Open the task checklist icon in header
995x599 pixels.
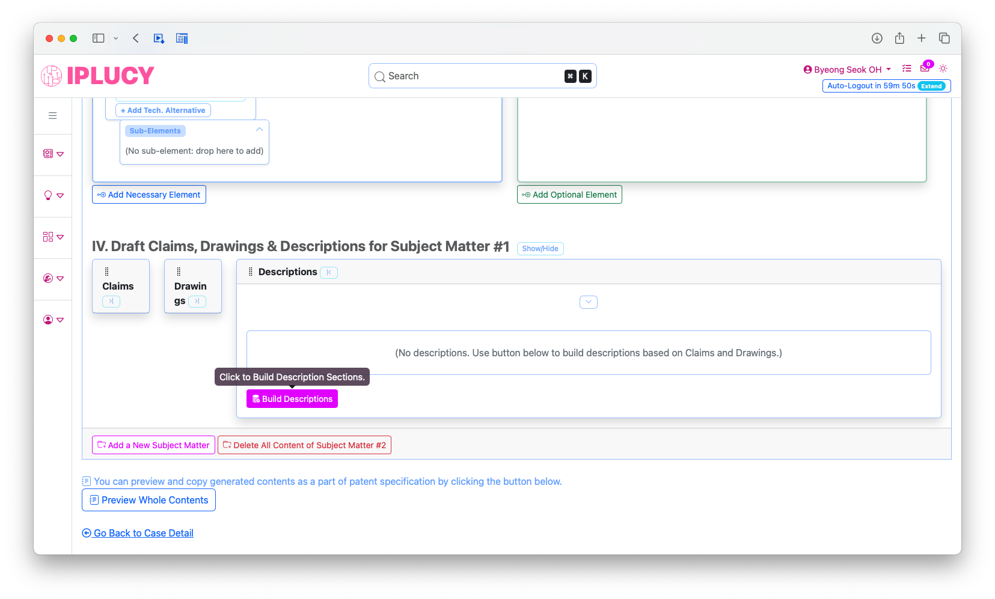[x=907, y=68]
